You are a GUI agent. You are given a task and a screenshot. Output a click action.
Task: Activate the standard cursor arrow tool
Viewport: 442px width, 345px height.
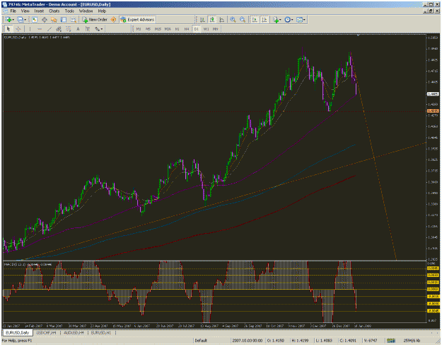(8, 29)
